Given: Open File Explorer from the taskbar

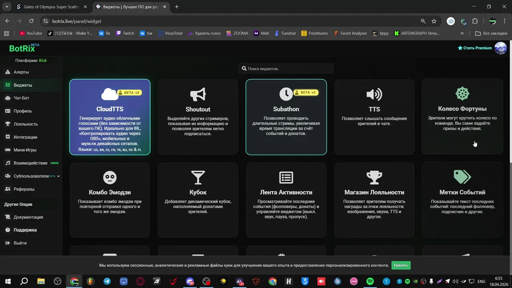Looking at the screenshot, I should pos(41,281).
